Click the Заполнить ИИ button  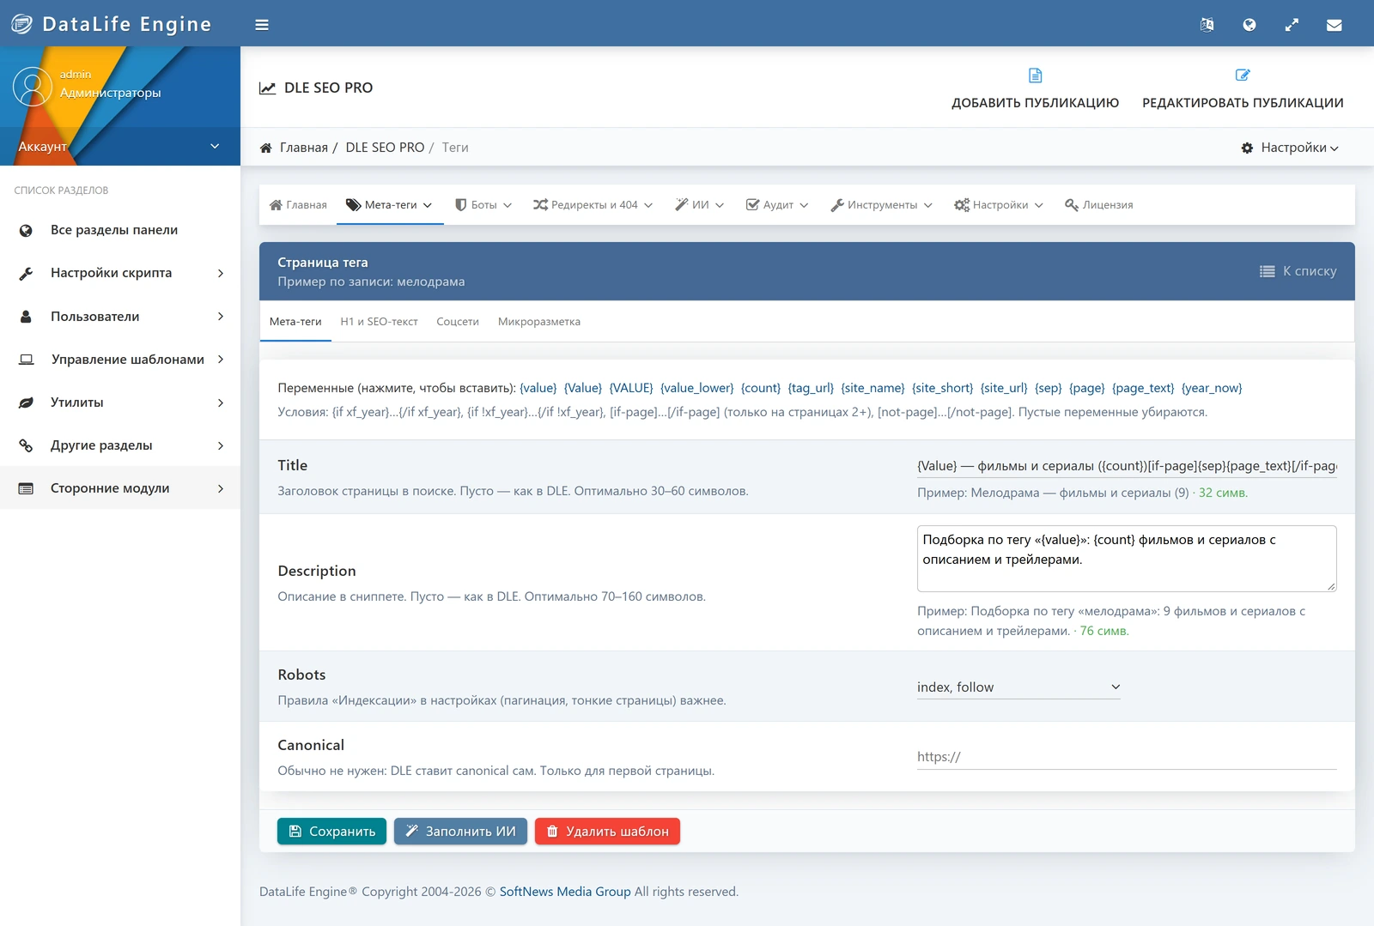(x=460, y=832)
